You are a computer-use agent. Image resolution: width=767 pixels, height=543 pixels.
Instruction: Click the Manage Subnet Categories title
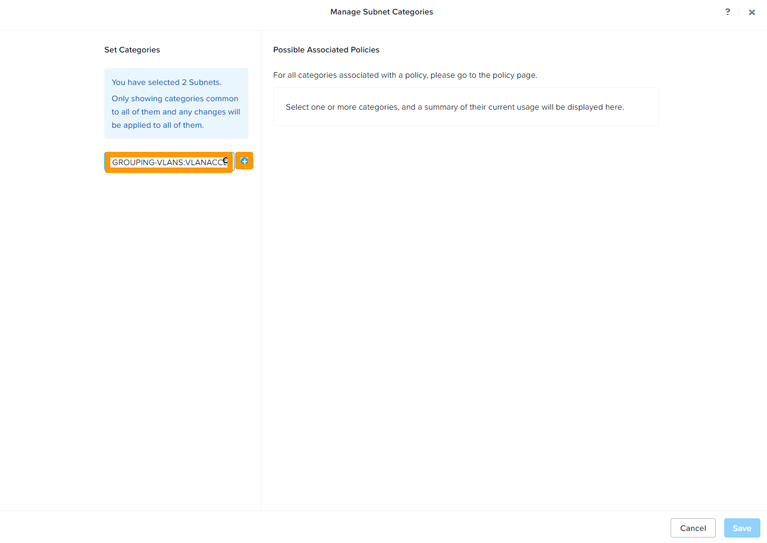381,11
